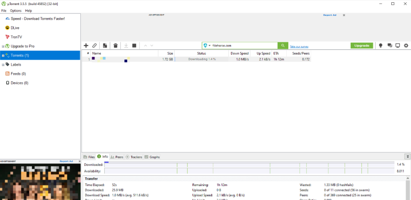The height and width of the screenshot is (200, 411).
Task: Switch to the Graphs tab
Action: 152,157
